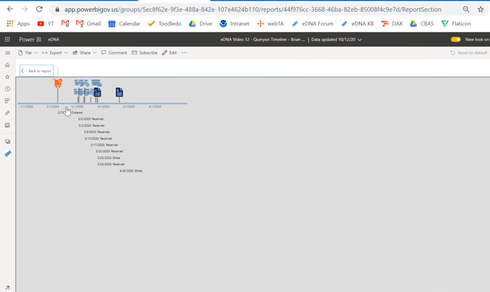Click Back to report button
The width and height of the screenshot is (490, 292).
coord(37,71)
